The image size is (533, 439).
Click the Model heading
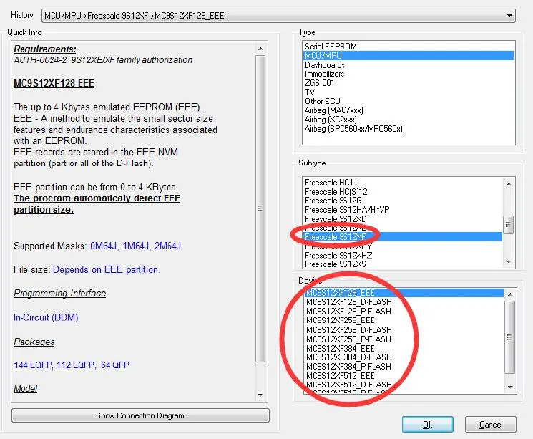pyautogui.click(x=26, y=388)
